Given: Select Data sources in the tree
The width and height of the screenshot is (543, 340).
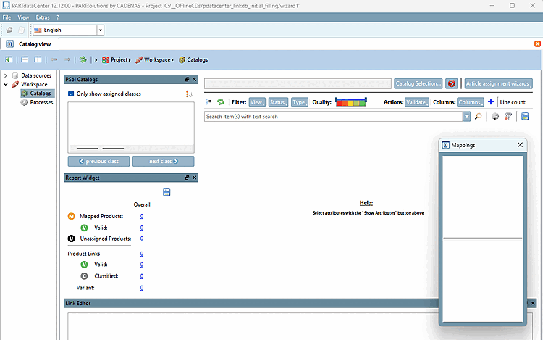Looking at the screenshot, I should point(36,75).
